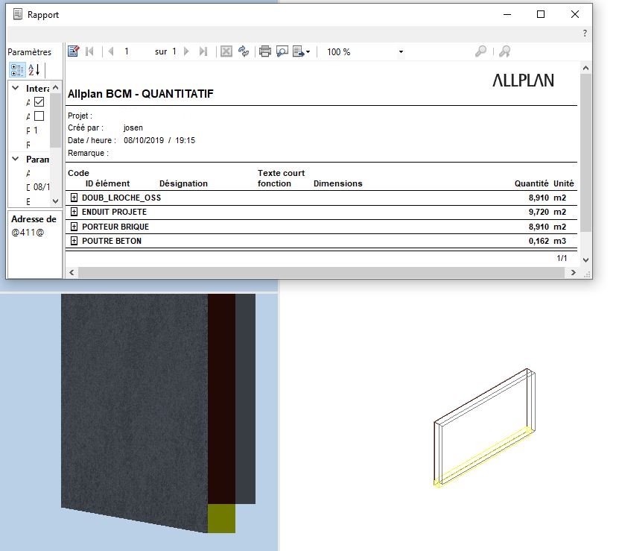Print the report
Image resolution: width=619 pixels, height=551 pixels.
[265, 51]
